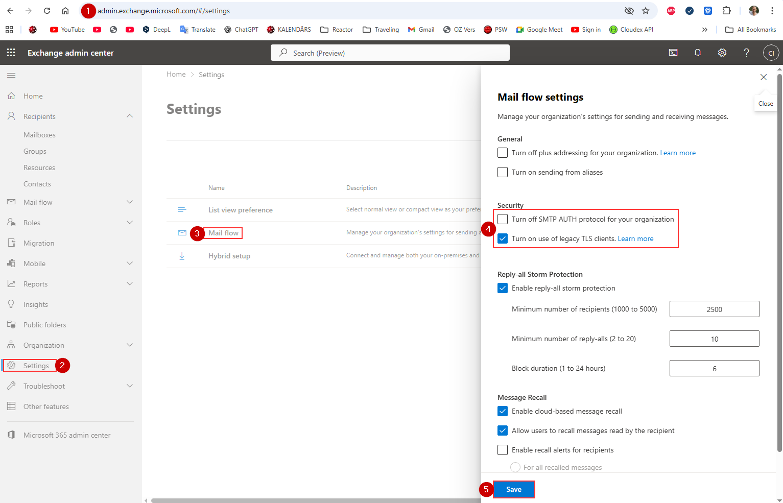The height and width of the screenshot is (503, 783).
Task: Open Learn more link for legacy TLS
Action: (x=635, y=238)
